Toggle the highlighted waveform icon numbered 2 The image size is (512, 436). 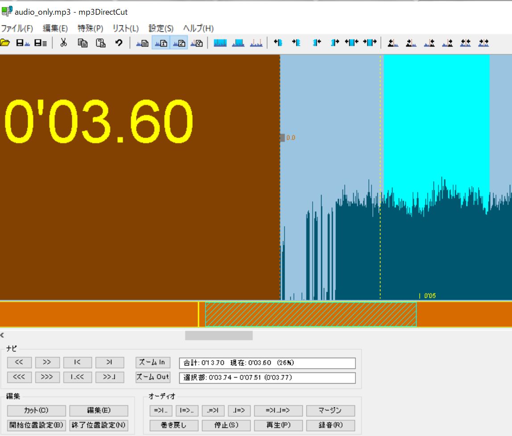tap(179, 43)
